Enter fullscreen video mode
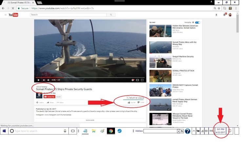245x147 pixels. click(142, 80)
